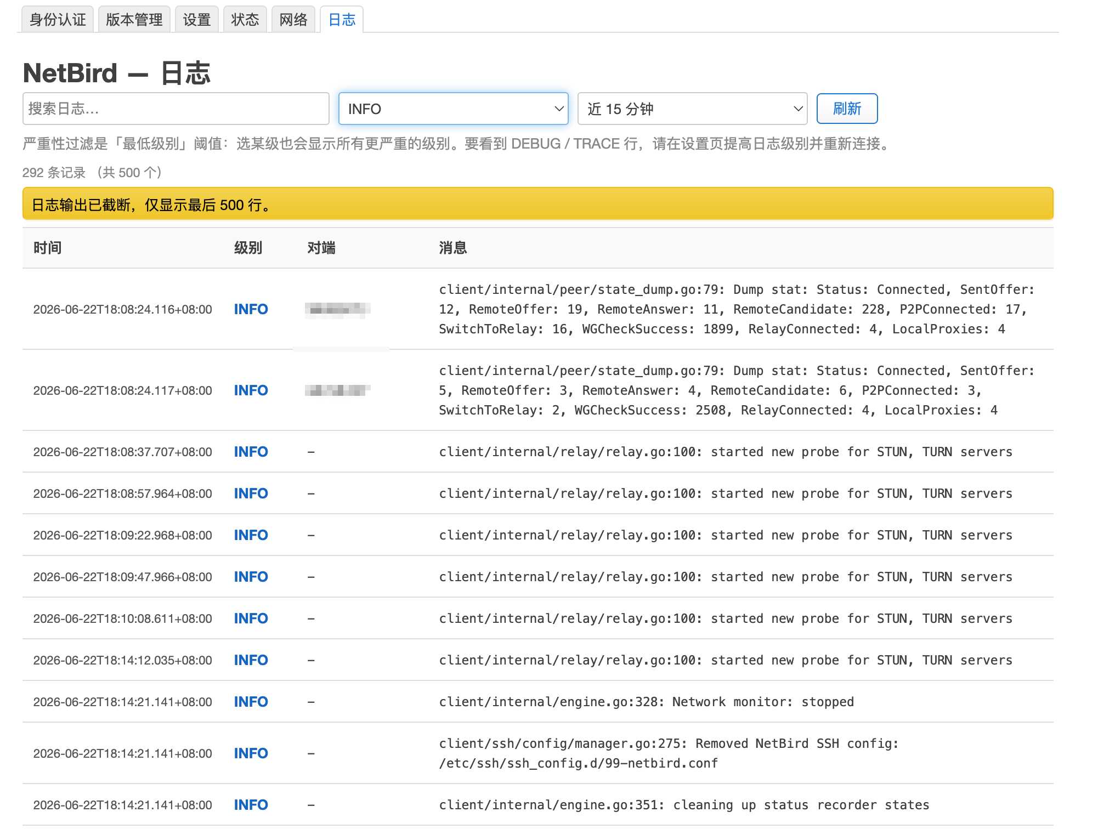Select timestamp 2026-06-22T18:10:08.611+08:00
Viewport: 1098px width, 829px height.
coord(123,618)
